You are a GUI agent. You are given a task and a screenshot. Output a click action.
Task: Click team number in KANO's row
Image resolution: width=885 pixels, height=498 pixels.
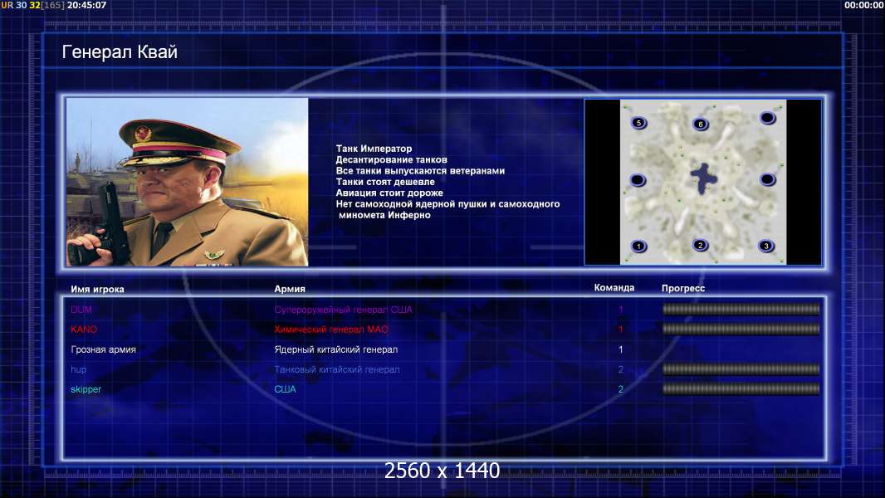[x=621, y=330]
